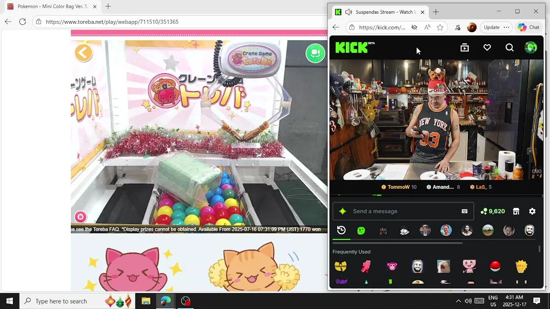Click Amand... second gifter entry

[443, 187]
